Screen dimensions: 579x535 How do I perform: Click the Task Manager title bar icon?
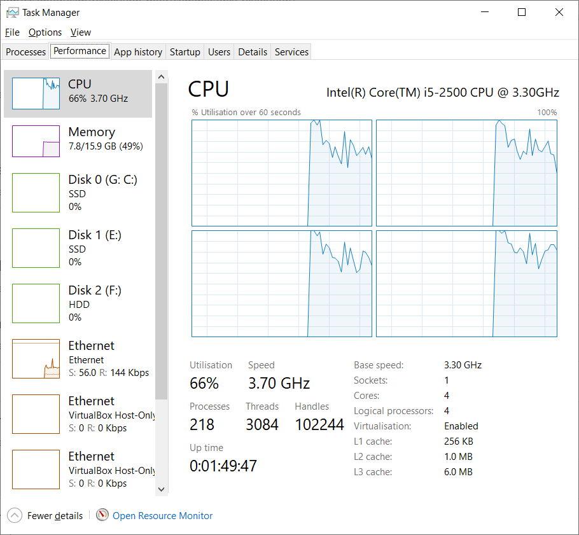pos(12,13)
